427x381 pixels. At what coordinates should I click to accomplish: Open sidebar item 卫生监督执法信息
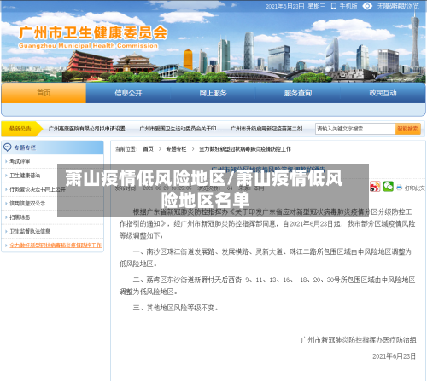point(30,231)
